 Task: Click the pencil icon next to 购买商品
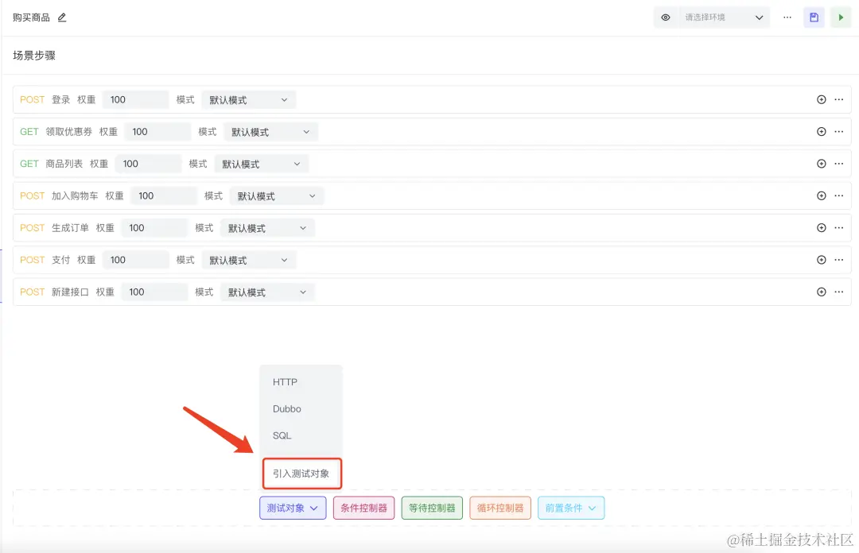point(61,17)
